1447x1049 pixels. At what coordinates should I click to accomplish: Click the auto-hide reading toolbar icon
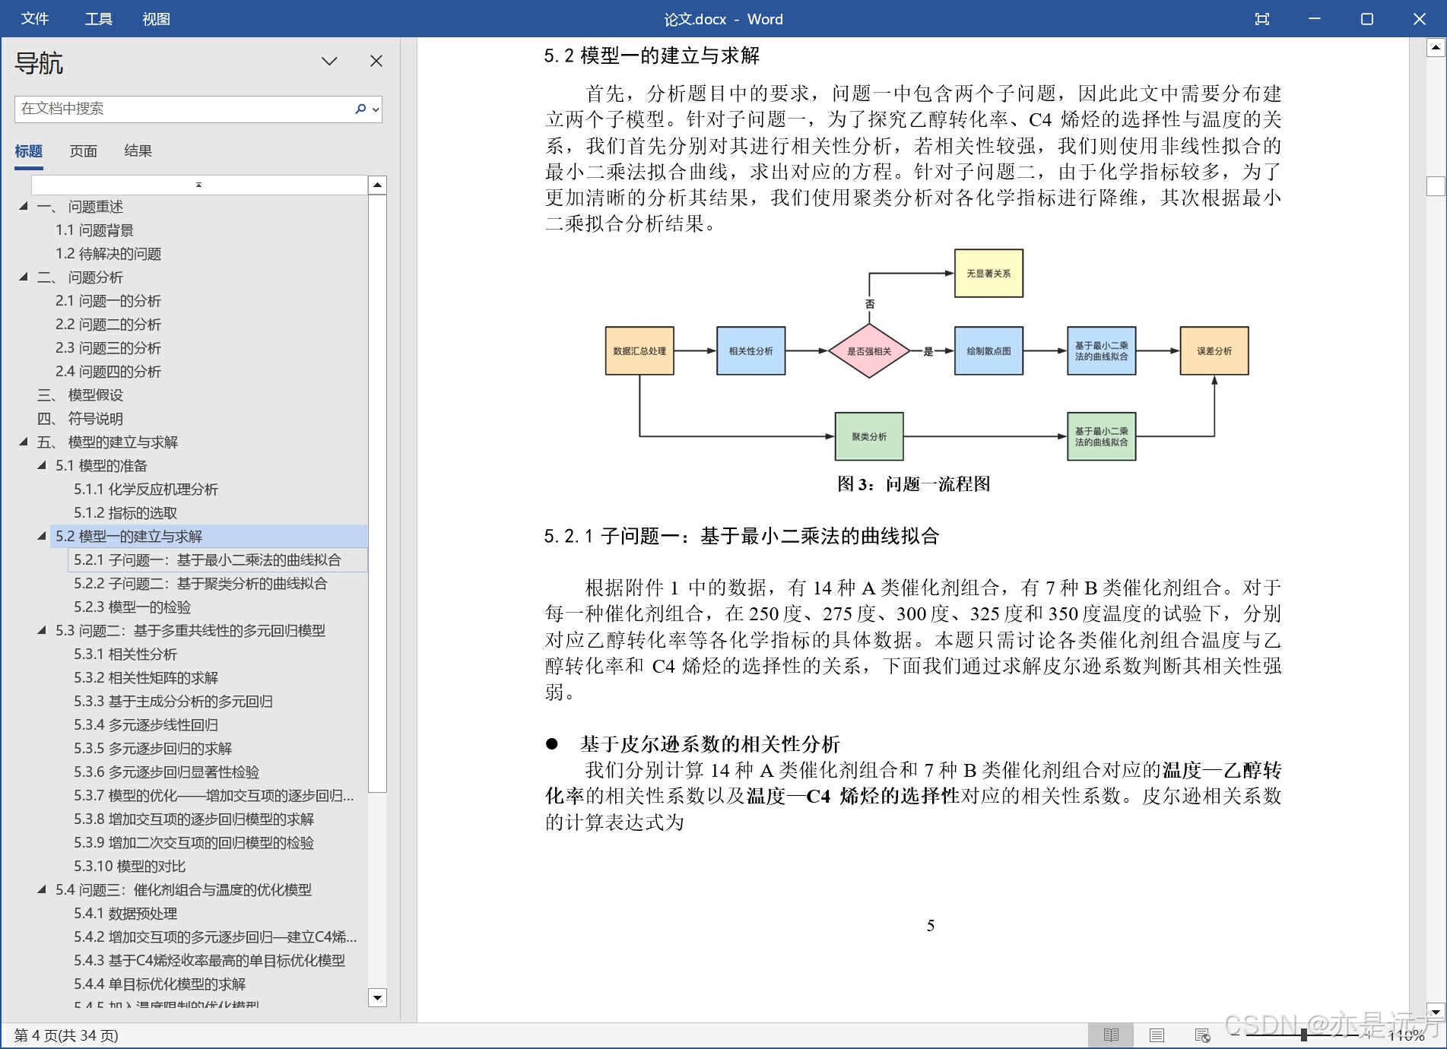point(1262,19)
